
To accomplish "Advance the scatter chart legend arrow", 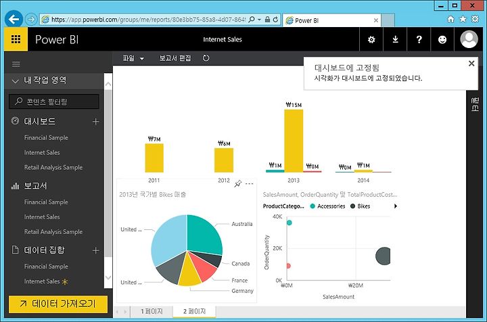I will pos(396,206).
